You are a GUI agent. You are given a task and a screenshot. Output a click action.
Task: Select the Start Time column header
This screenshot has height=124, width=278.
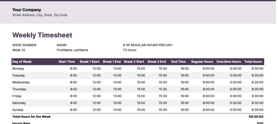[x=67, y=62]
